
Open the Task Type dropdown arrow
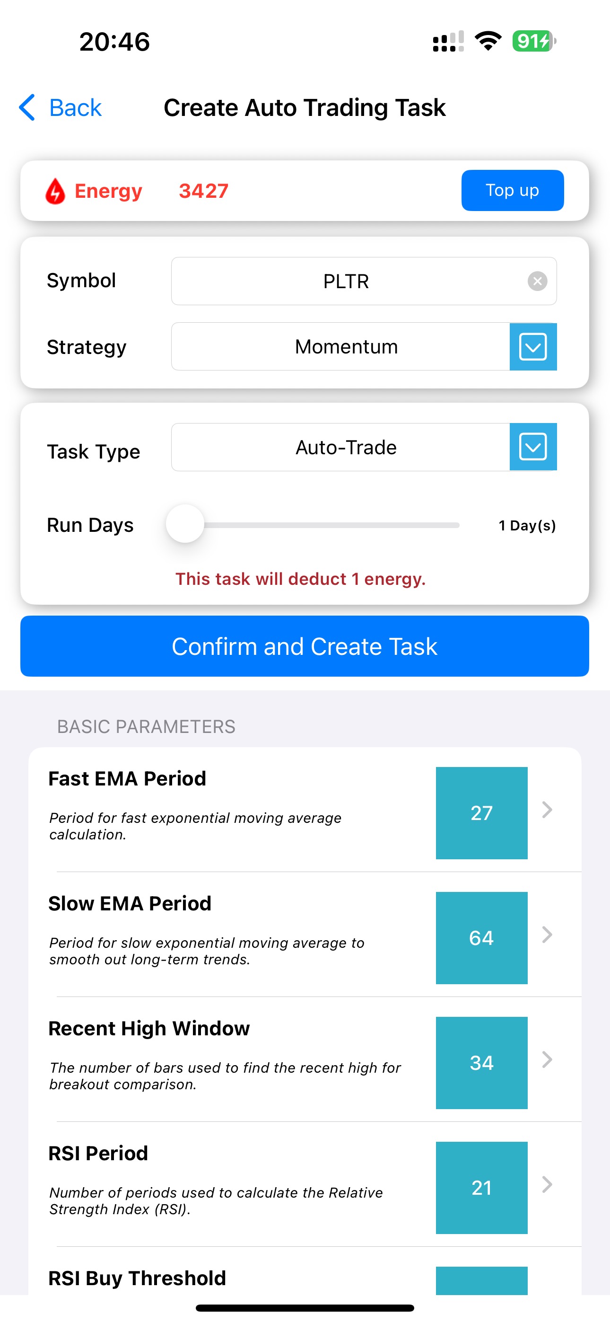point(533,447)
